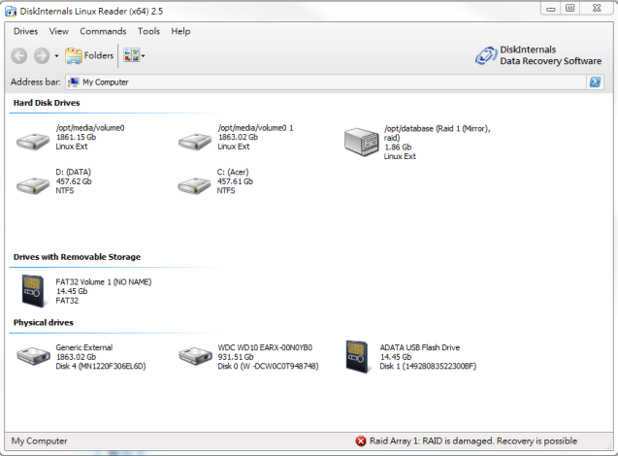Open the Tools menu
This screenshot has width=618, height=456.
click(x=148, y=31)
